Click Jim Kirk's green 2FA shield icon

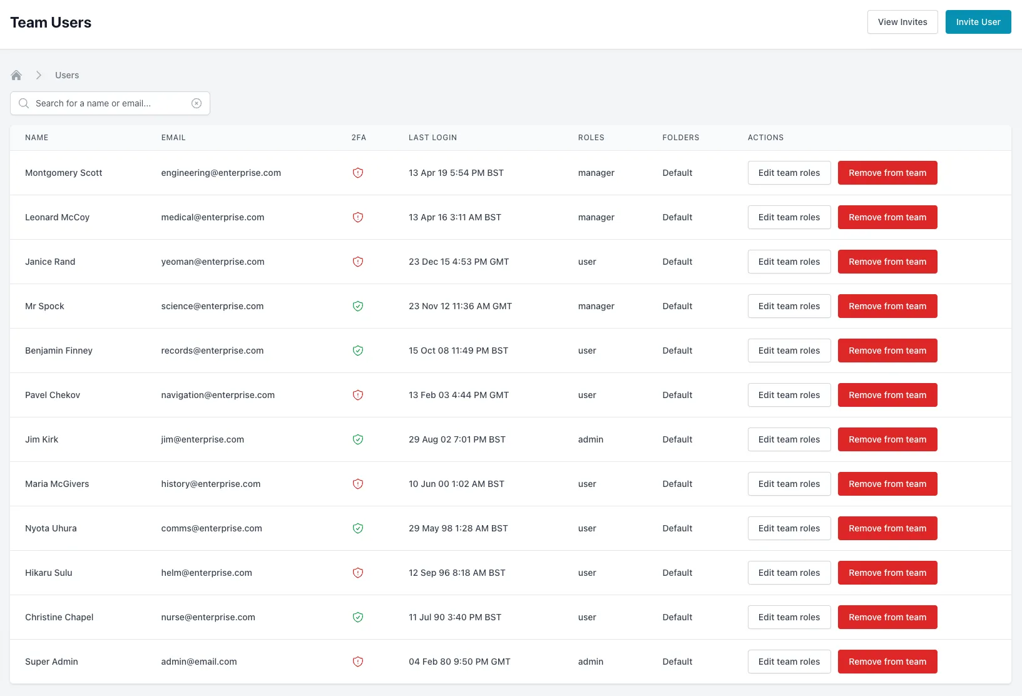(358, 439)
